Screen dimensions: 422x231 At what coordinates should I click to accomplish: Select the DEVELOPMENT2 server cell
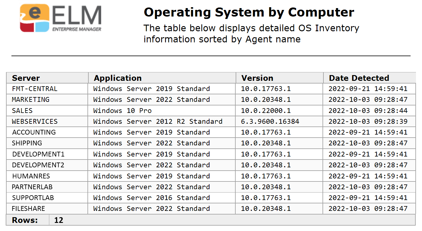coord(47,165)
